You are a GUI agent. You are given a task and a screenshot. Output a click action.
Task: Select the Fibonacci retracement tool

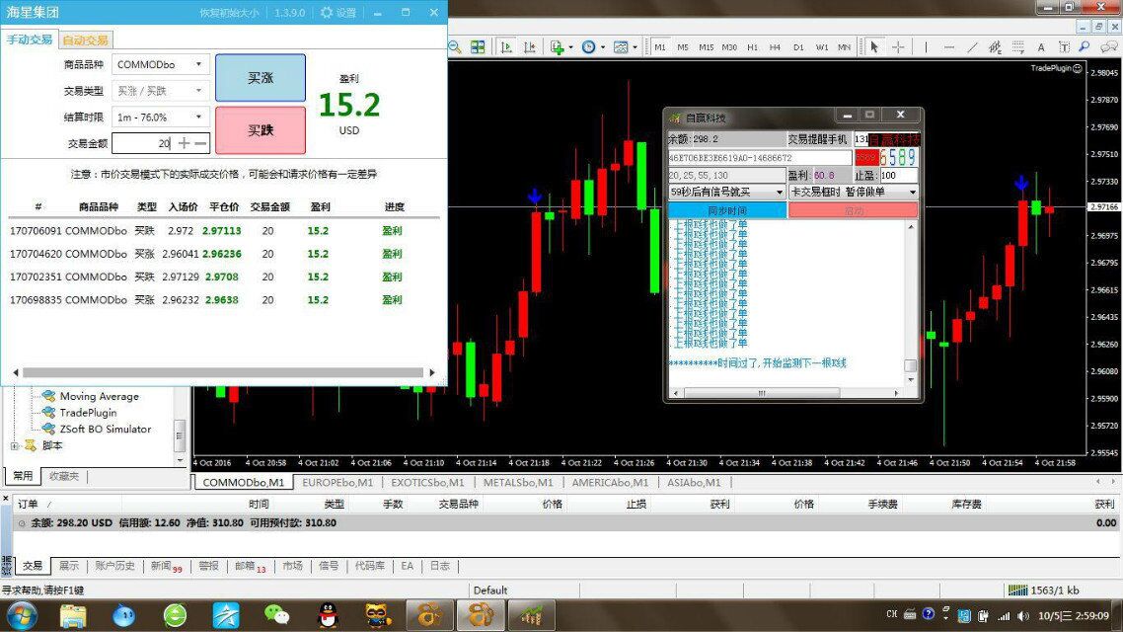click(1017, 47)
